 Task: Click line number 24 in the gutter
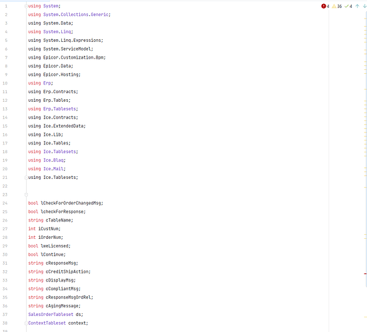pyautogui.click(x=5, y=203)
